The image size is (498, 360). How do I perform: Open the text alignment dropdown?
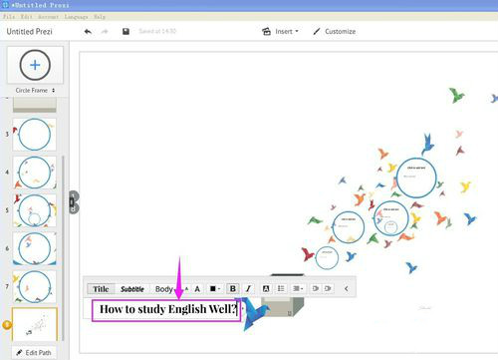(x=298, y=289)
